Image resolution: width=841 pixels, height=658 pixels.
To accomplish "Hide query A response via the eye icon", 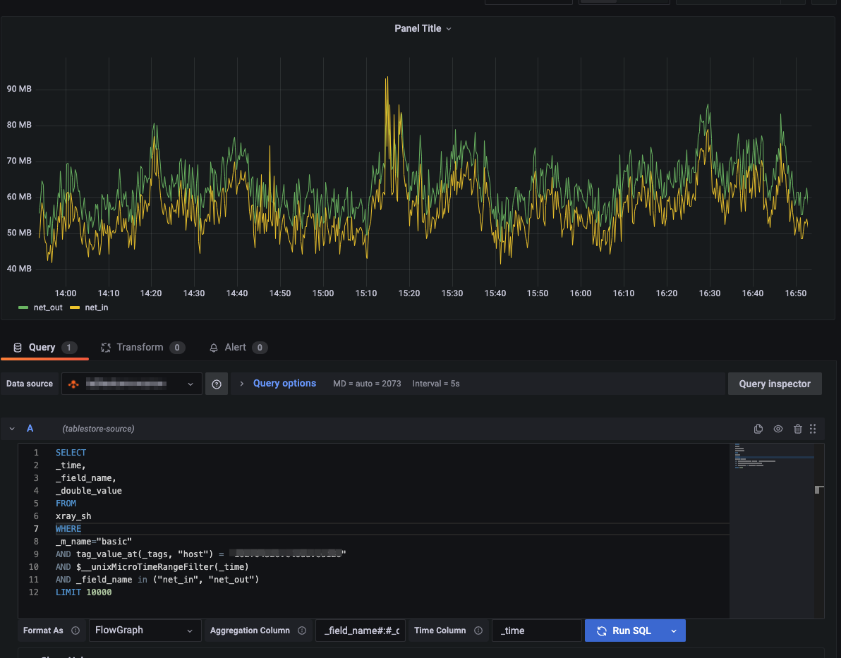I will pyautogui.click(x=778, y=428).
